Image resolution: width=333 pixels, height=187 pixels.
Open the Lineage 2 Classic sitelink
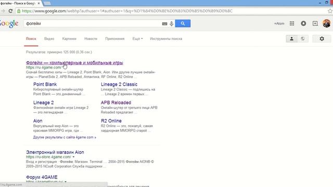point(119,84)
